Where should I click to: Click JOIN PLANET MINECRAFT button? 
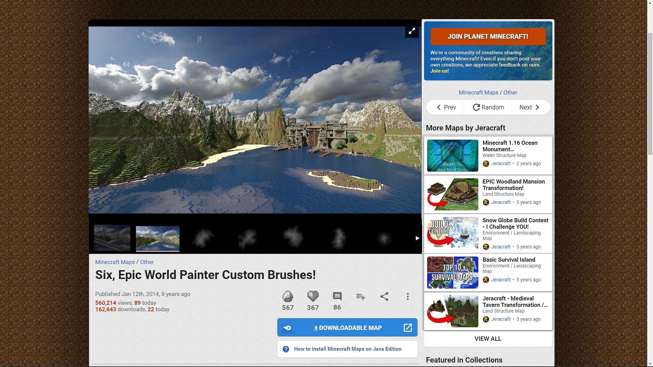488,36
